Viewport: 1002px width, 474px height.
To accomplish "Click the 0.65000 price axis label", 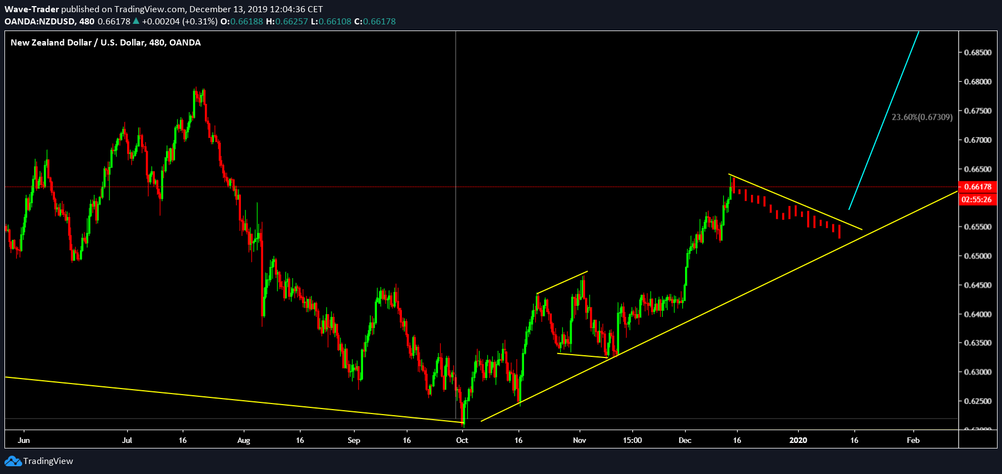I will [x=978, y=256].
